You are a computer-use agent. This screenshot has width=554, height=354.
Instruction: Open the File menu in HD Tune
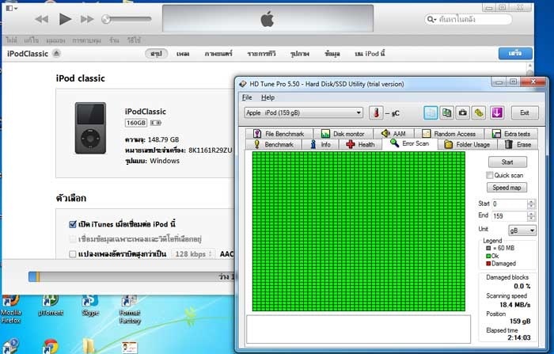pyautogui.click(x=247, y=97)
